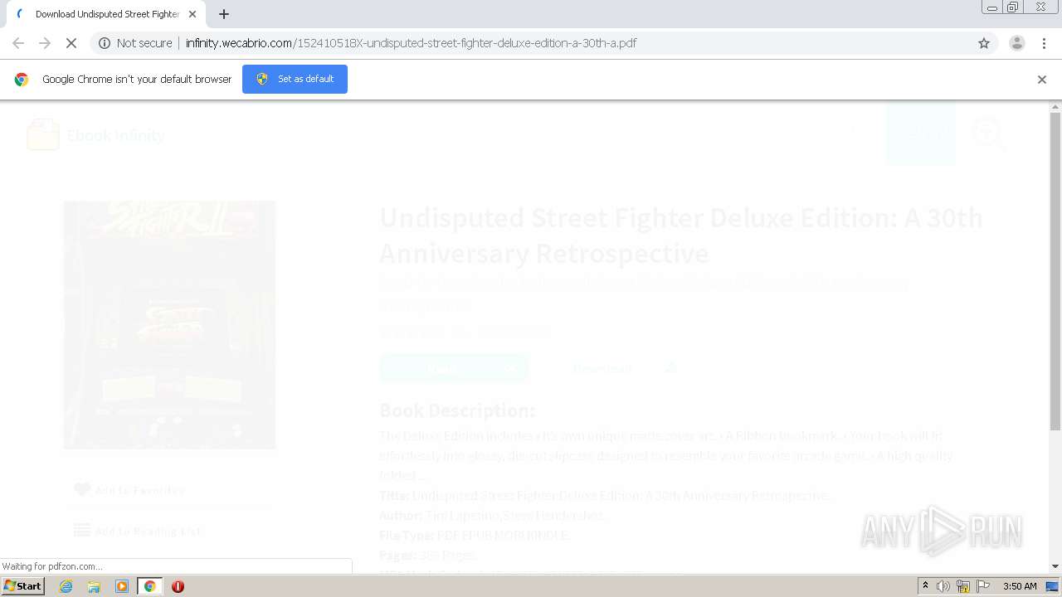Bookmark this page with the star

(984, 43)
